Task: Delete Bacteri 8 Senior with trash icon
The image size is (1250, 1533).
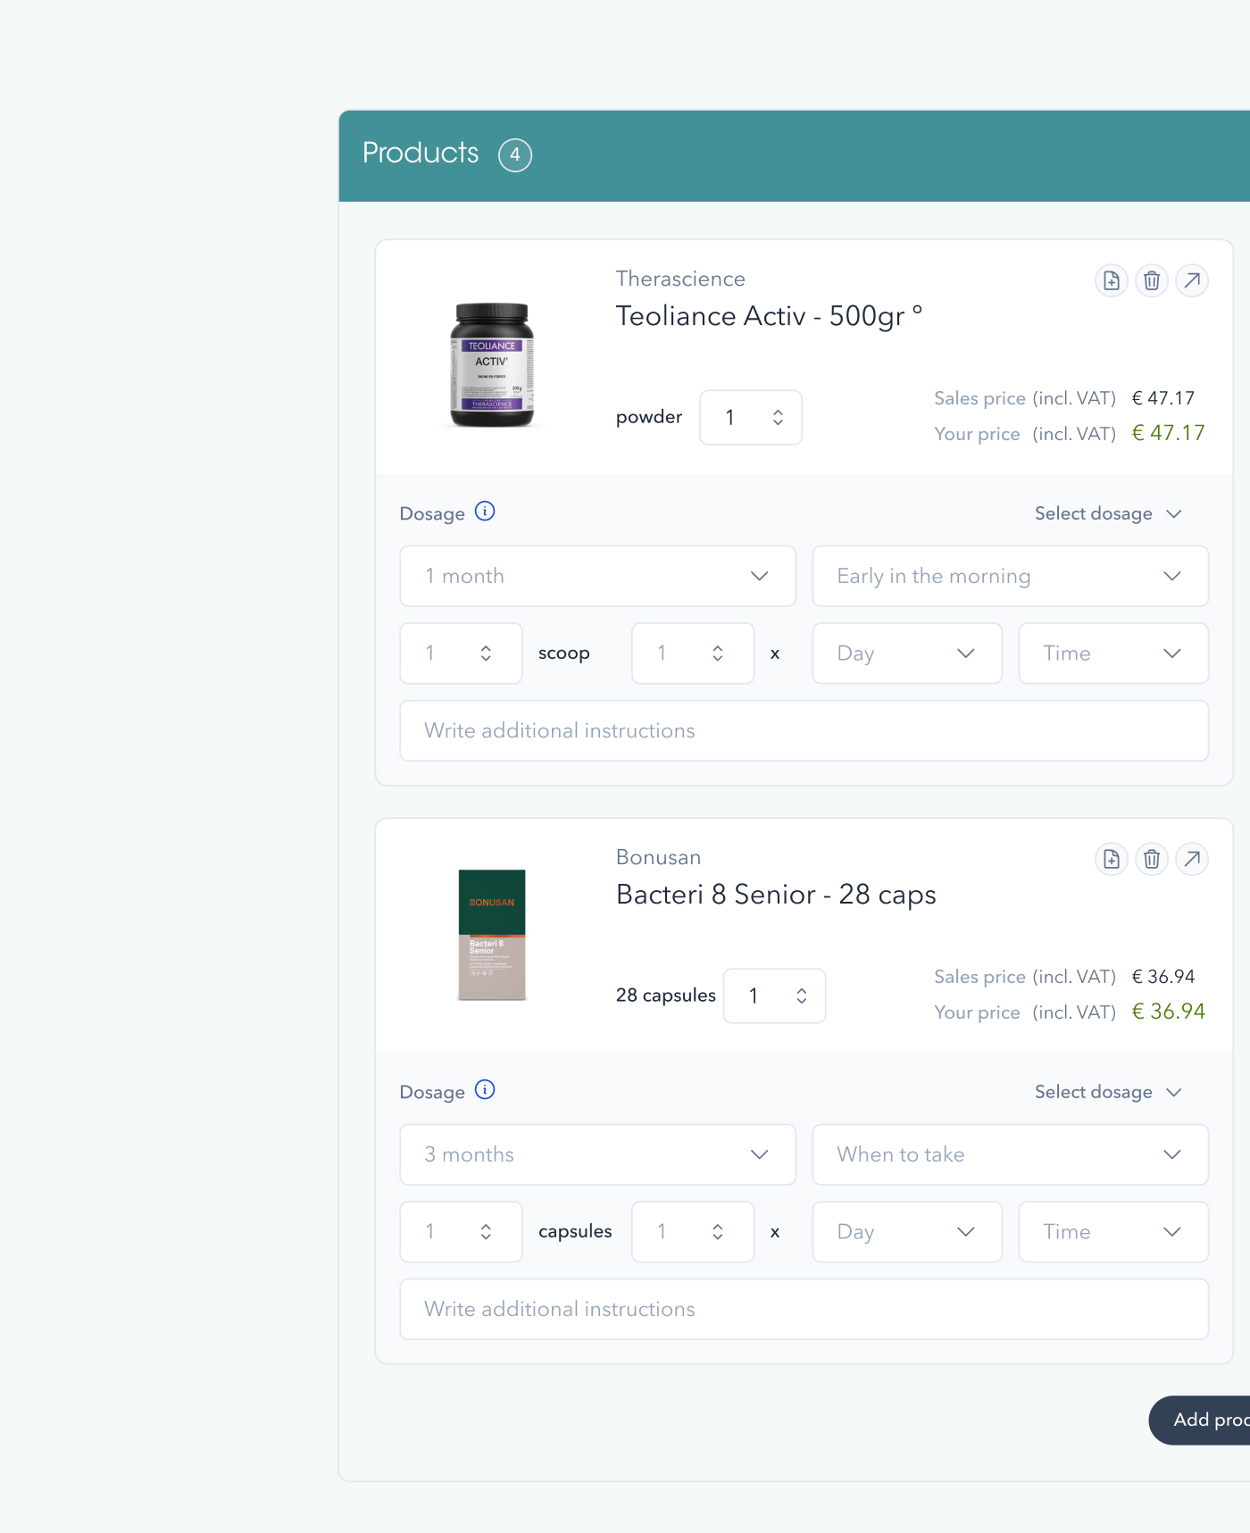Action: [x=1152, y=859]
